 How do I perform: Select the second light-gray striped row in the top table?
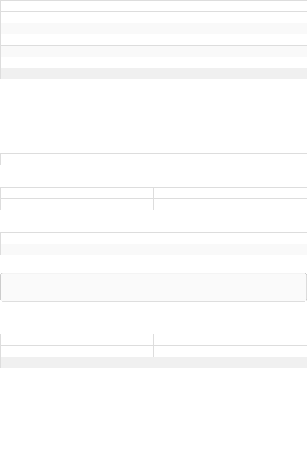coord(153,51)
